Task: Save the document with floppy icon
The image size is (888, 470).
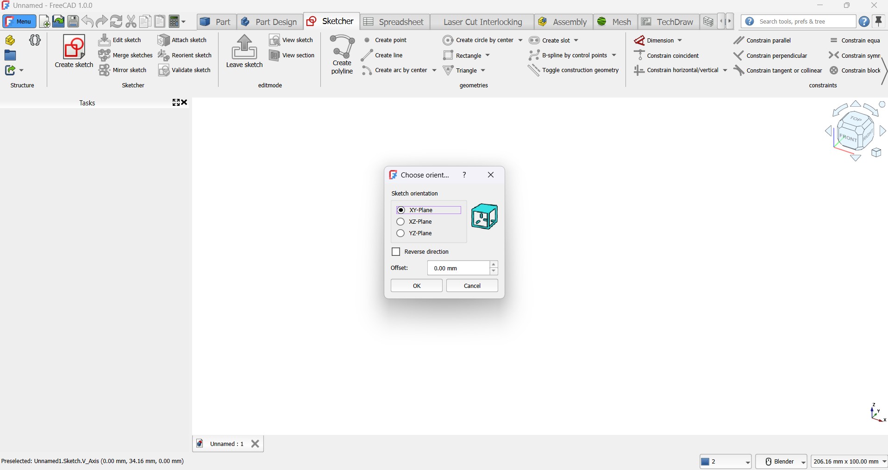Action: (73, 21)
